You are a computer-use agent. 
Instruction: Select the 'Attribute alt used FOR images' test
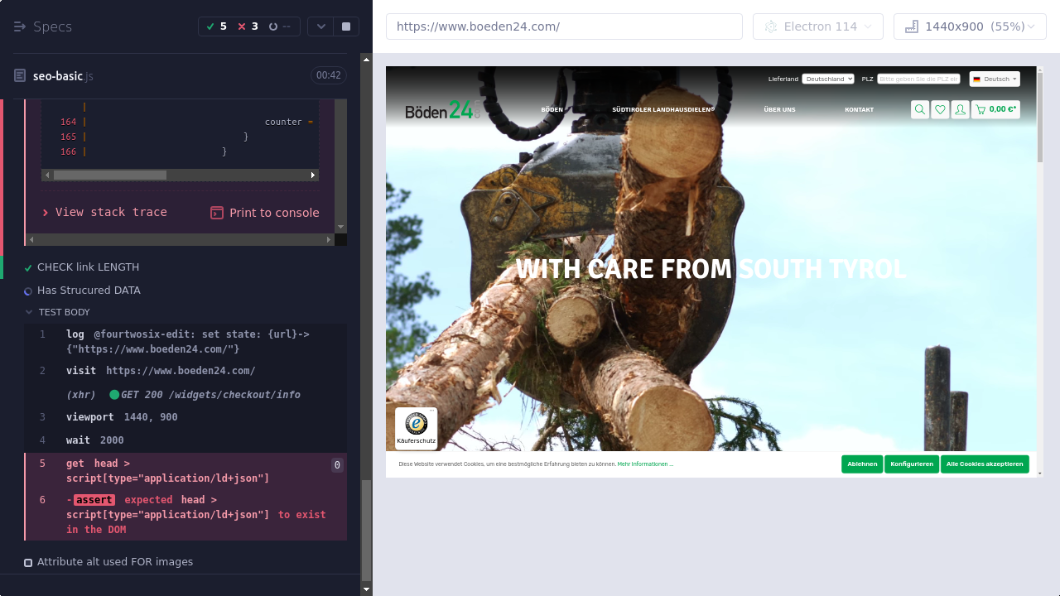click(x=114, y=562)
